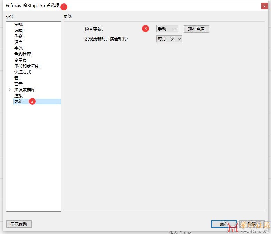The width and height of the screenshot is (271, 234).
Task: Open 单位和参考线 preferences
Action: [27, 66]
